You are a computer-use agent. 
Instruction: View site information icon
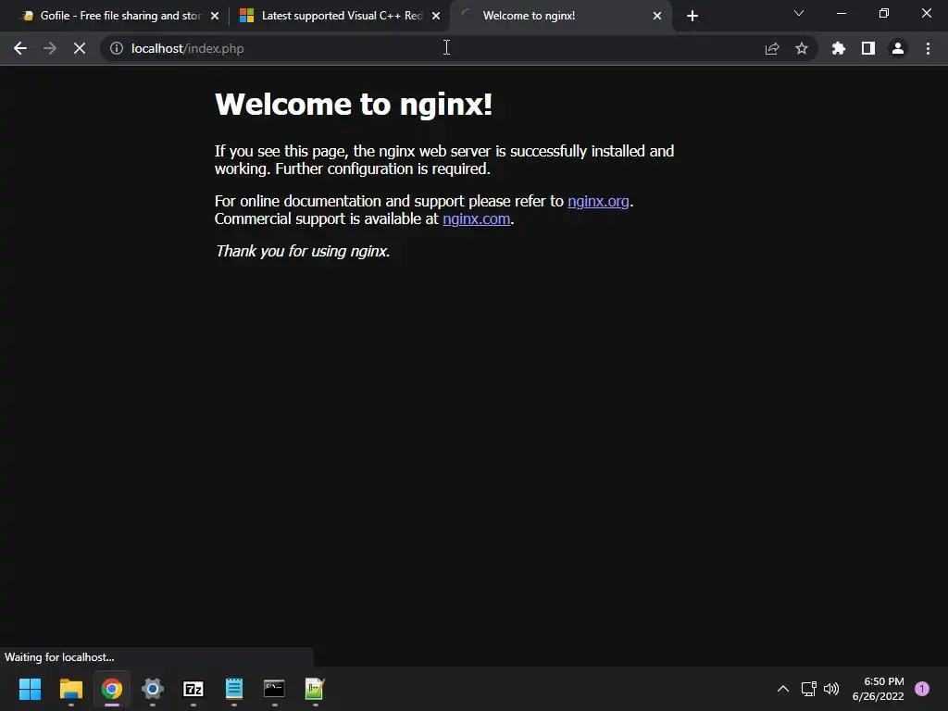[x=116, y=48]
